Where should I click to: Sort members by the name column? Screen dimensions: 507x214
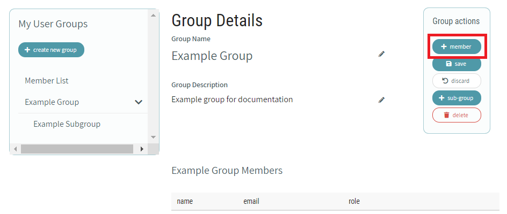185,202
